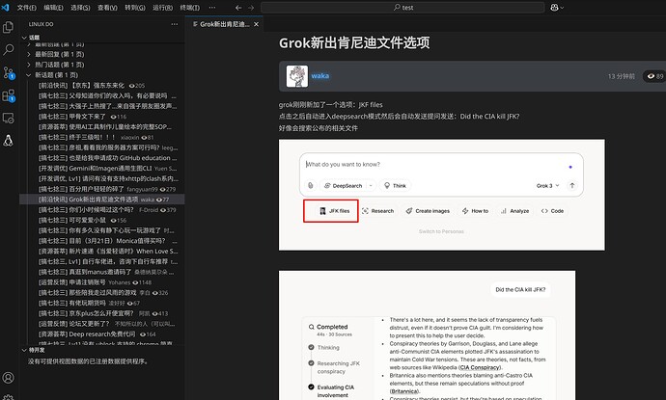Open the Accounts menu icon
This screenshot has height=400, width=666.
coord(8,377)
